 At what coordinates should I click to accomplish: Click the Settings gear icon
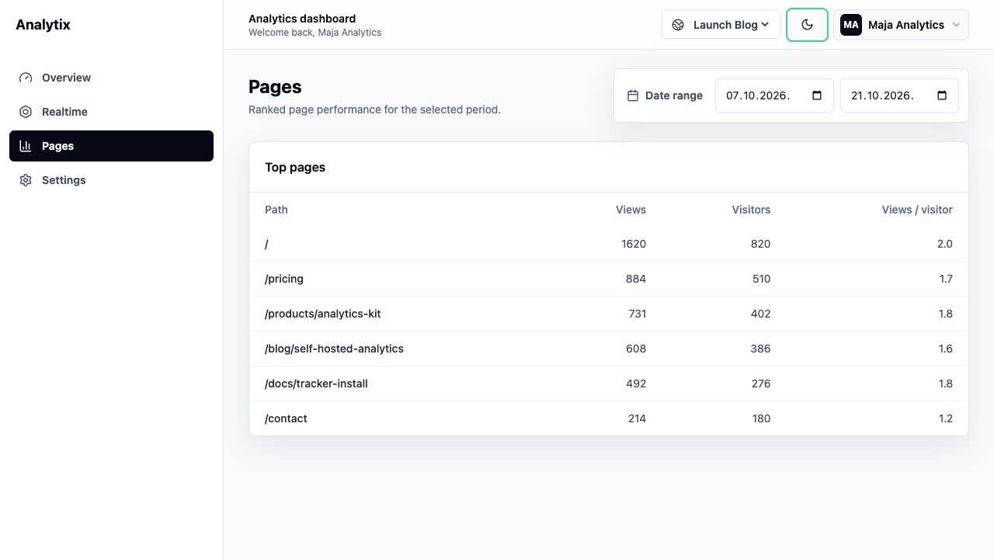click(x=26, y=180)
